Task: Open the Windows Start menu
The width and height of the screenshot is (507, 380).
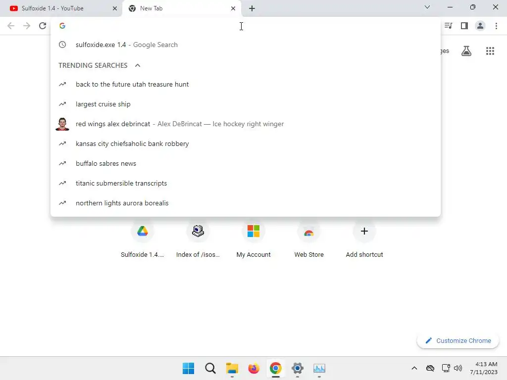Action: [188, 368]
